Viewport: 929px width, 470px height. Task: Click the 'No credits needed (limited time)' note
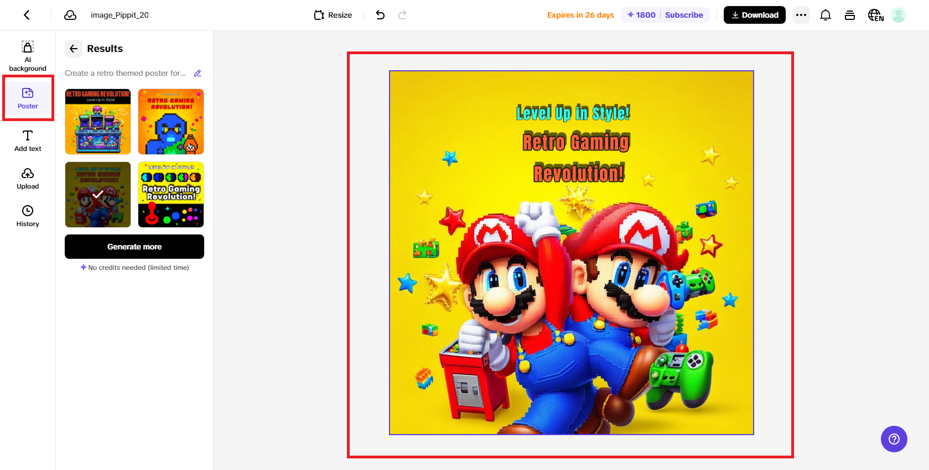pyautogui.click(x=134, y=268)
